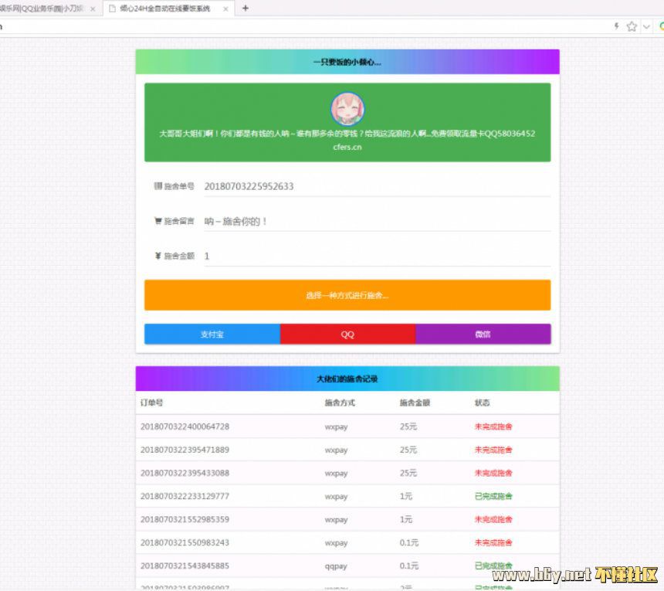Close the QQ业务乐园 tab

click(93, 9)
